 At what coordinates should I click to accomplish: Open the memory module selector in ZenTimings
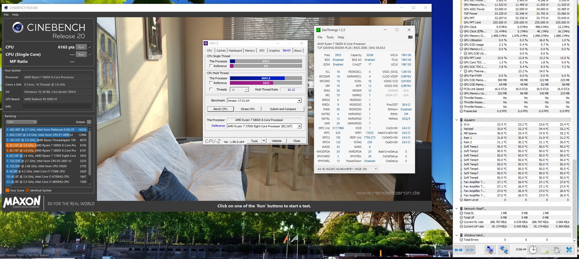tap(347, 169)
